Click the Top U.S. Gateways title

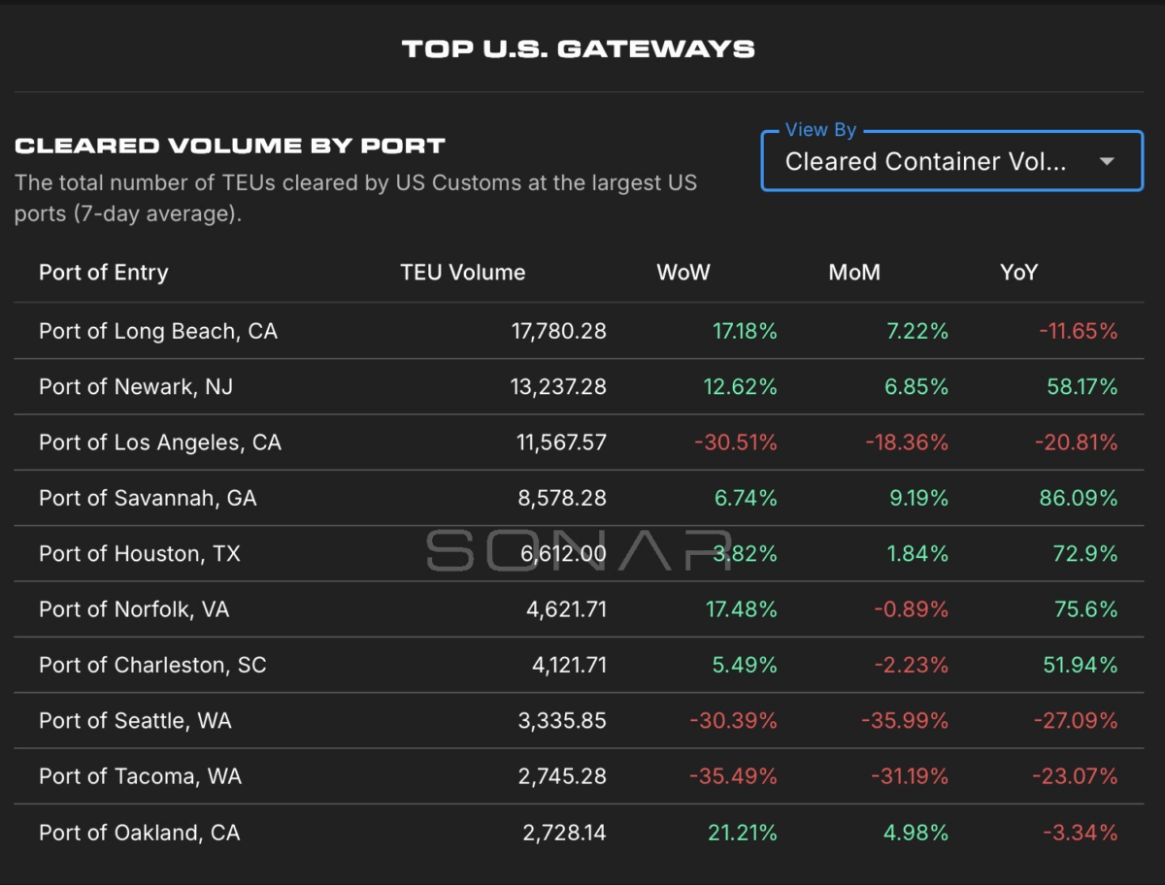pos(579,49)
